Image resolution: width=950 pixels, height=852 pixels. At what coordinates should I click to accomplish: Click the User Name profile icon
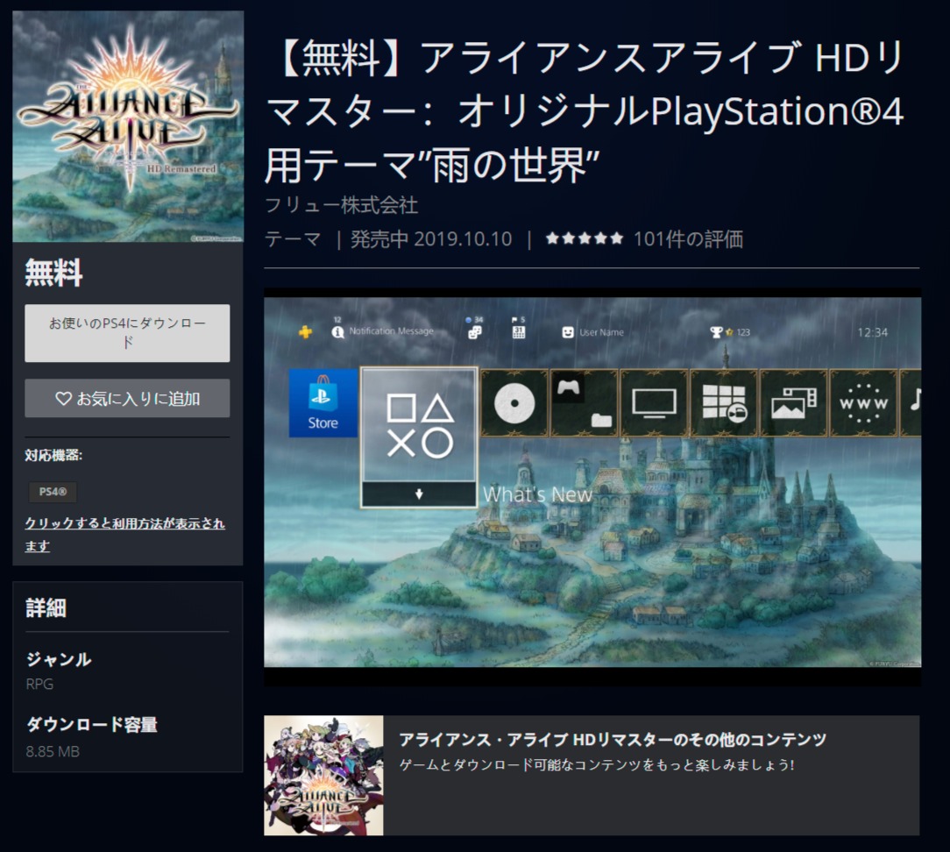click(x=568, y=332)
